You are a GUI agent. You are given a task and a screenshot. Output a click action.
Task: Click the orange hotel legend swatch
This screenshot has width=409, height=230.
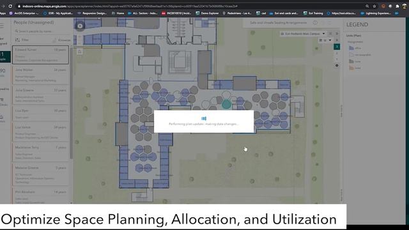pos(351,68)
